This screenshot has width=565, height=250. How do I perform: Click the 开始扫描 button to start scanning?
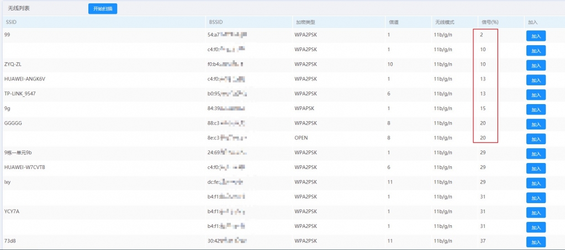coord(103,9)
